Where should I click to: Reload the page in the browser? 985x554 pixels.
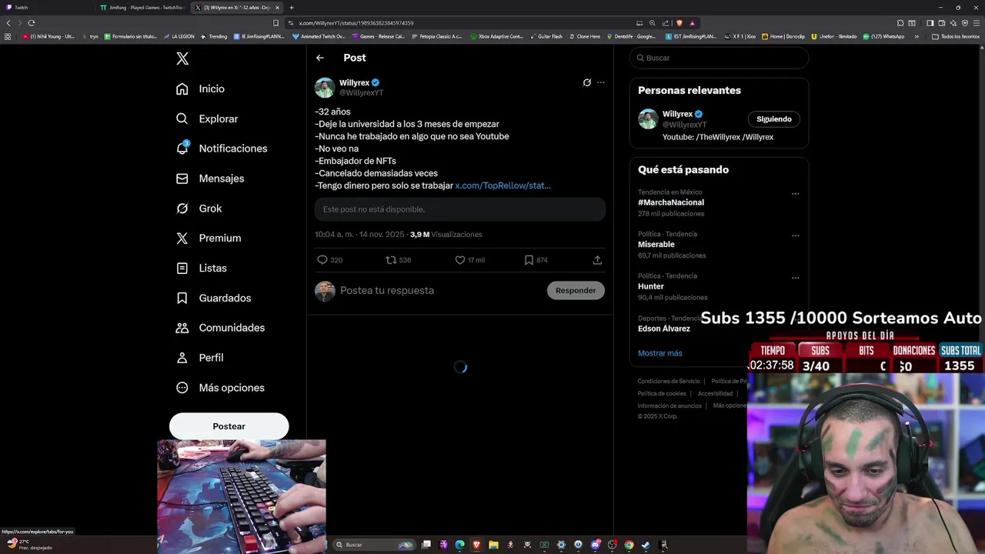click(x=32, y=23)
